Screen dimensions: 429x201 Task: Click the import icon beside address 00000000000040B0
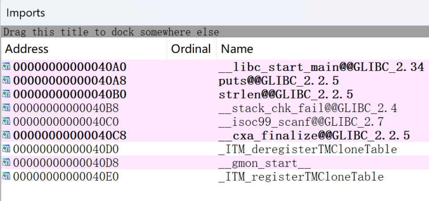tap(6, 94)
